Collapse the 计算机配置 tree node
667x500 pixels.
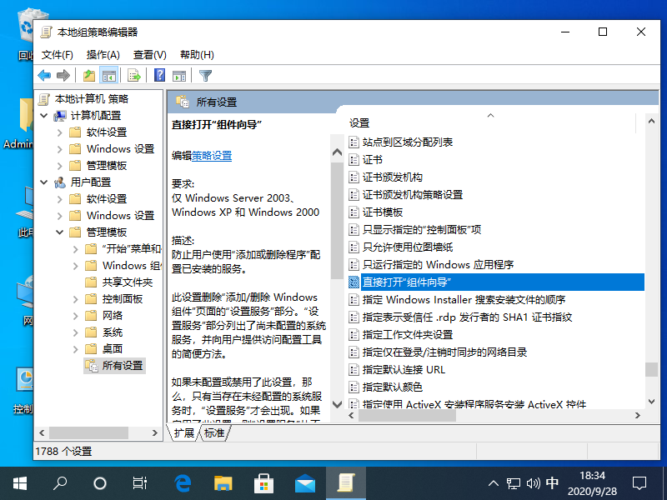43,115
